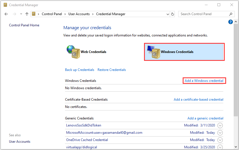Select Control Panel breadcrumb
The width and height of the screenshot is (239, 150).
[x=52, y=14]
